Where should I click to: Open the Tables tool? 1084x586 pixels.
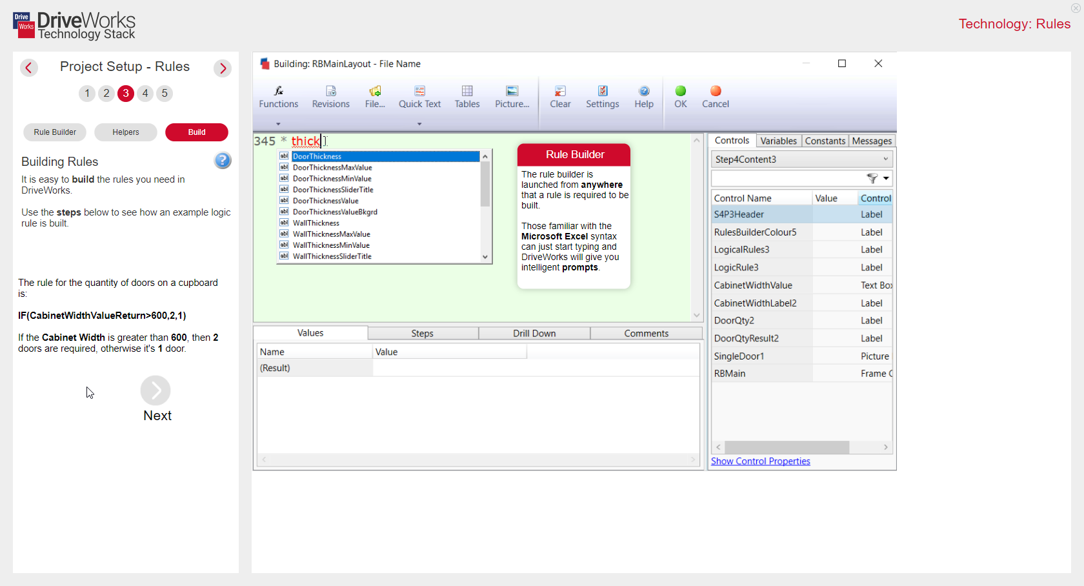pos(467,97)
